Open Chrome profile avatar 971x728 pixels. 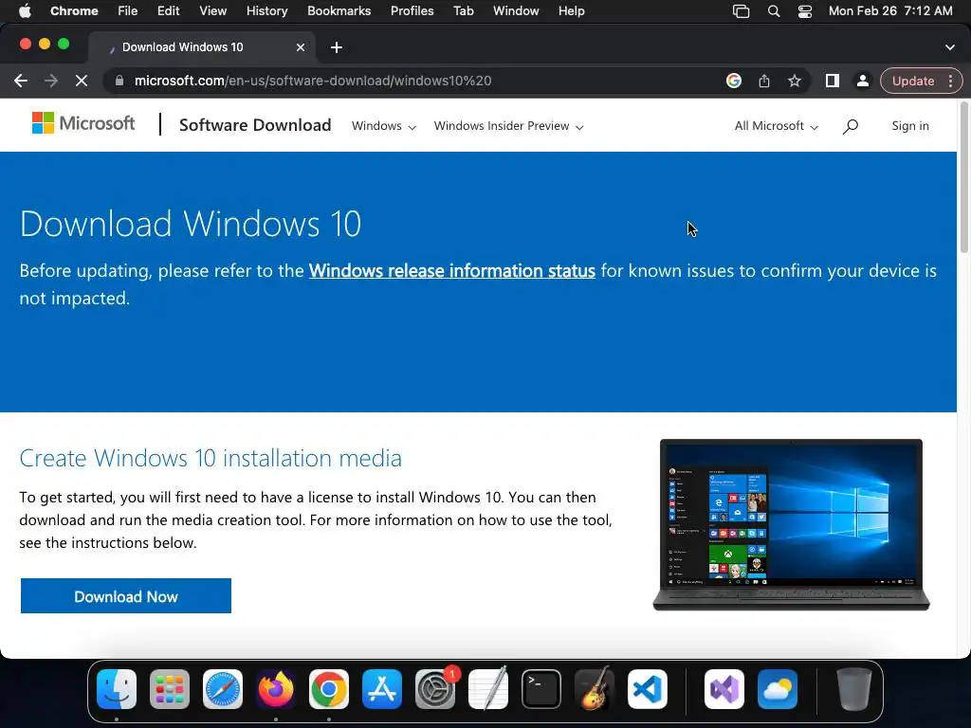[x=862, y=82]
